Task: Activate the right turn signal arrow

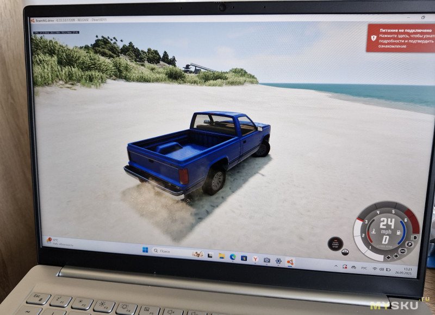Action: click(x=396, y=256)
